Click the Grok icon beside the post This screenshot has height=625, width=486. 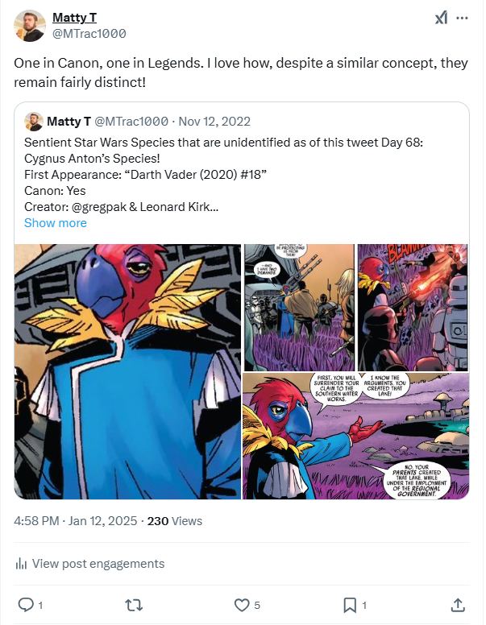(441, 19)
